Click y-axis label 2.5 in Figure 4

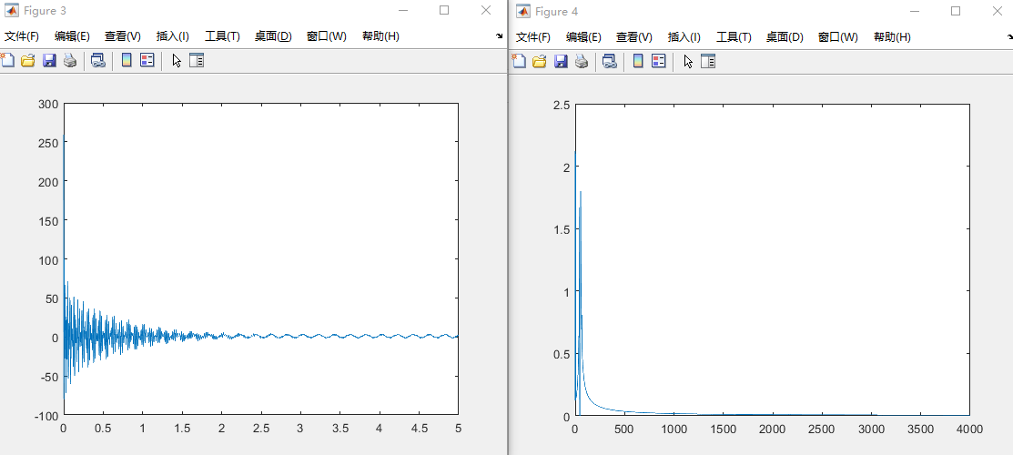(562, 105)
